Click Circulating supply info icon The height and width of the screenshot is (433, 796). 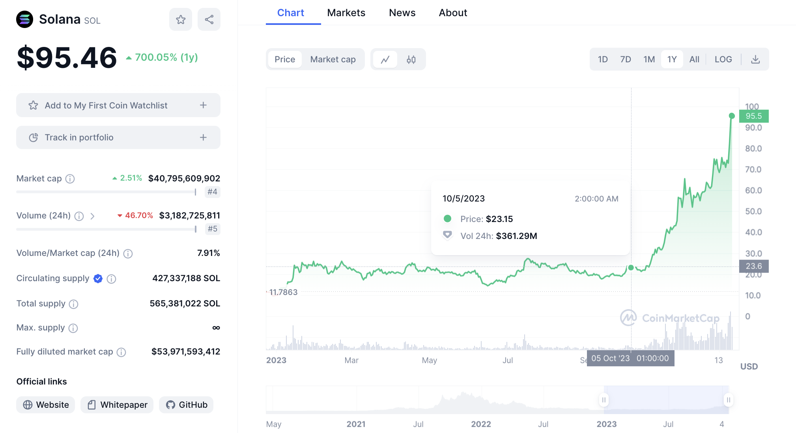tap(112, 279)
